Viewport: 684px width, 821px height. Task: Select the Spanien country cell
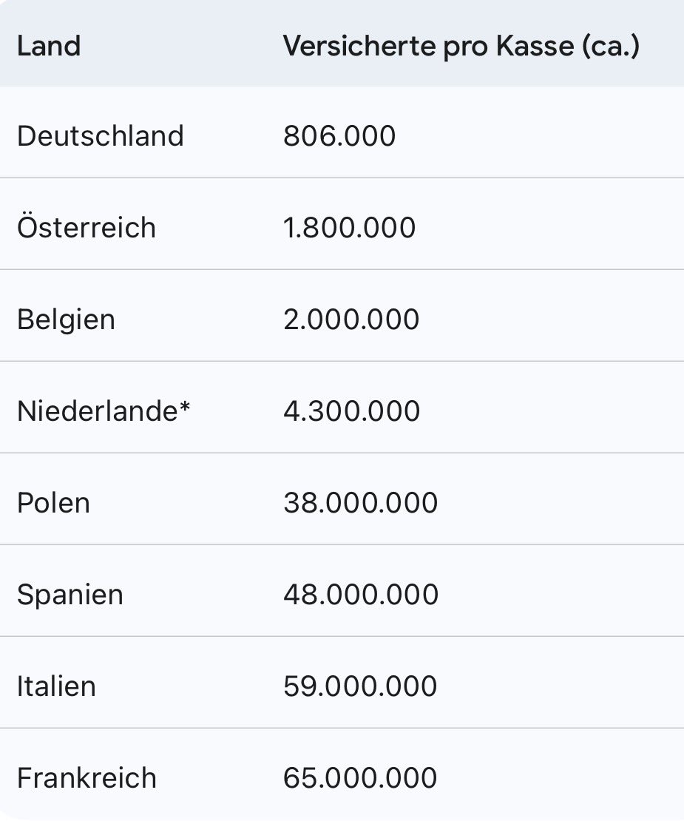pyautogui.click(x=70, y=595)
